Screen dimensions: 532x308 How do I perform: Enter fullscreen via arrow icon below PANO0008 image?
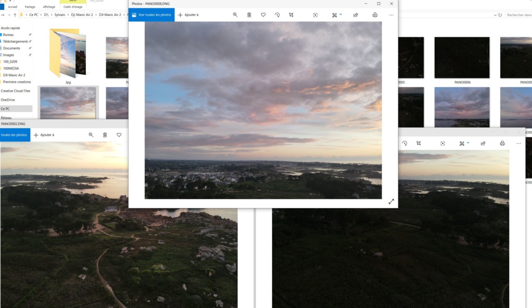click(x=391, y=201)
